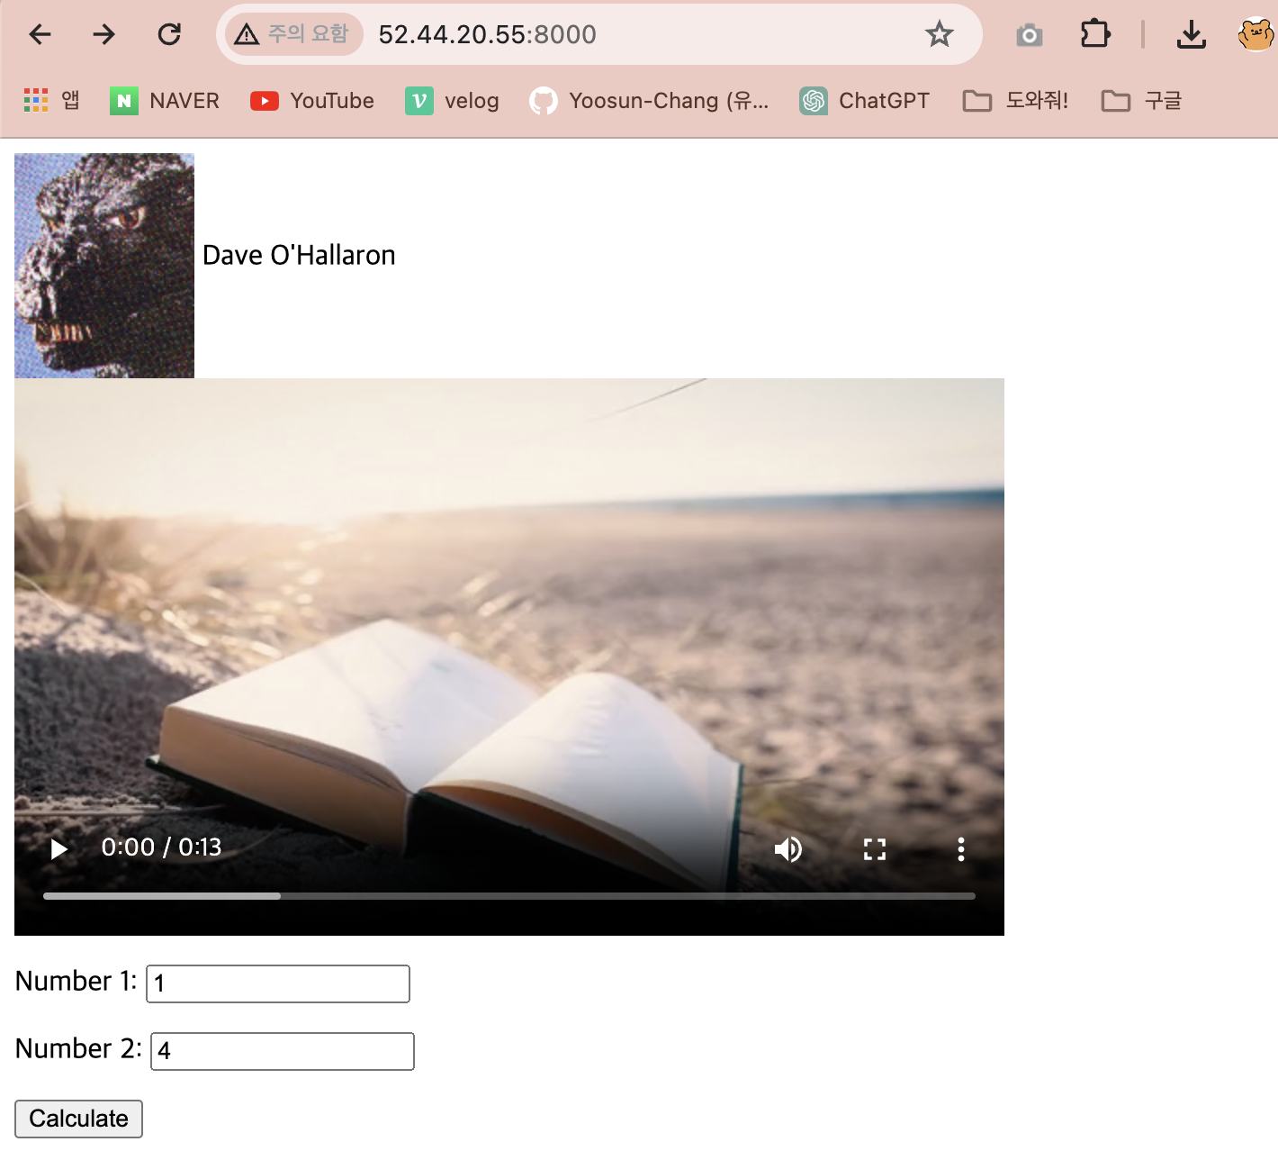Viewport: 1278px width, 1169px height.
Task: Click the Godzilla image
Action: pos(104,266)
